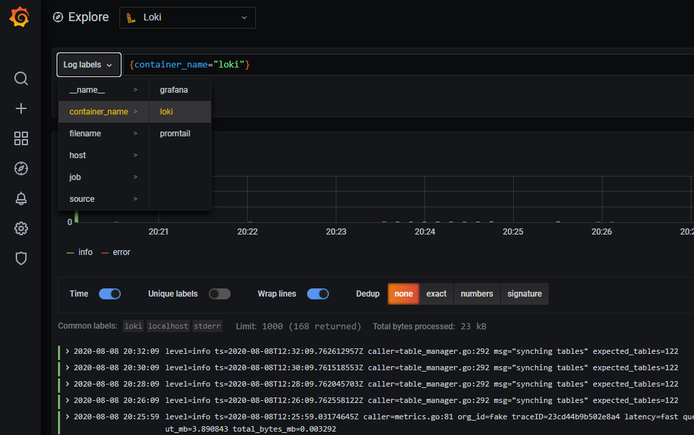694x435 pixels.
Task: Select the Explore compass icon
Action: tap(20, 168)
